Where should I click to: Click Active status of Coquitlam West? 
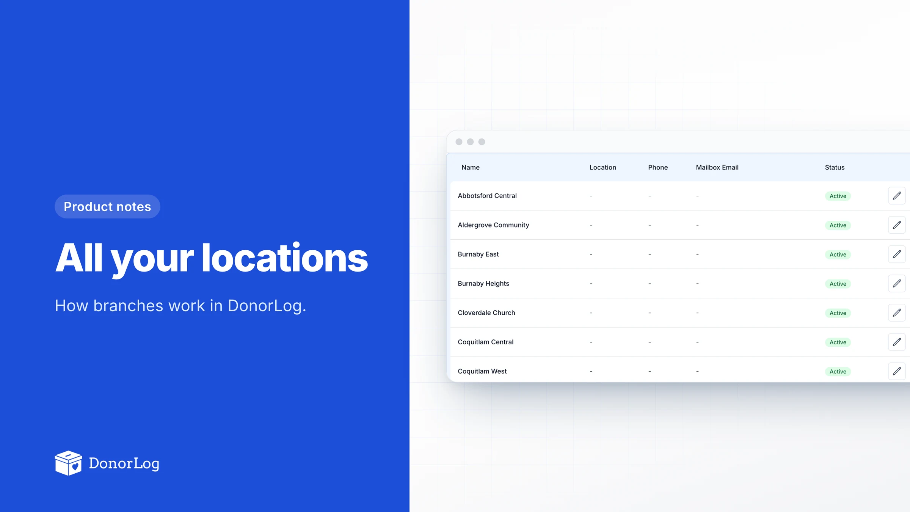pyautogui.click(x=838, y=371)
